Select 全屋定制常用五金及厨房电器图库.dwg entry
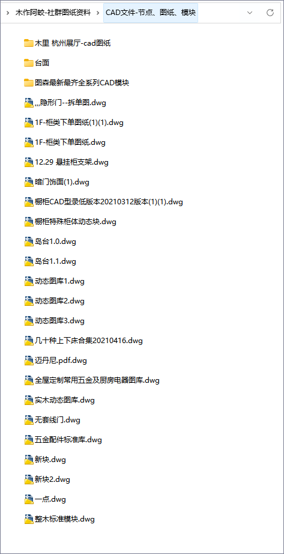 97,380
